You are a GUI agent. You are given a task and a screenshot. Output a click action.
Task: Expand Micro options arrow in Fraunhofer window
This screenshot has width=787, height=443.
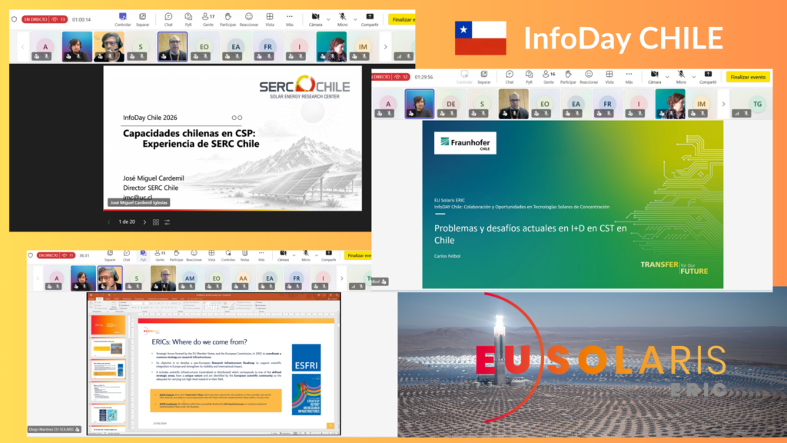(694, 77)
